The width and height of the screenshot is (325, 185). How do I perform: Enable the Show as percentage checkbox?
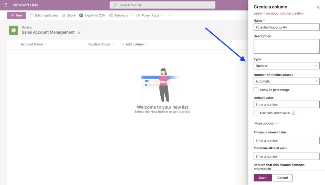[256, 90]
